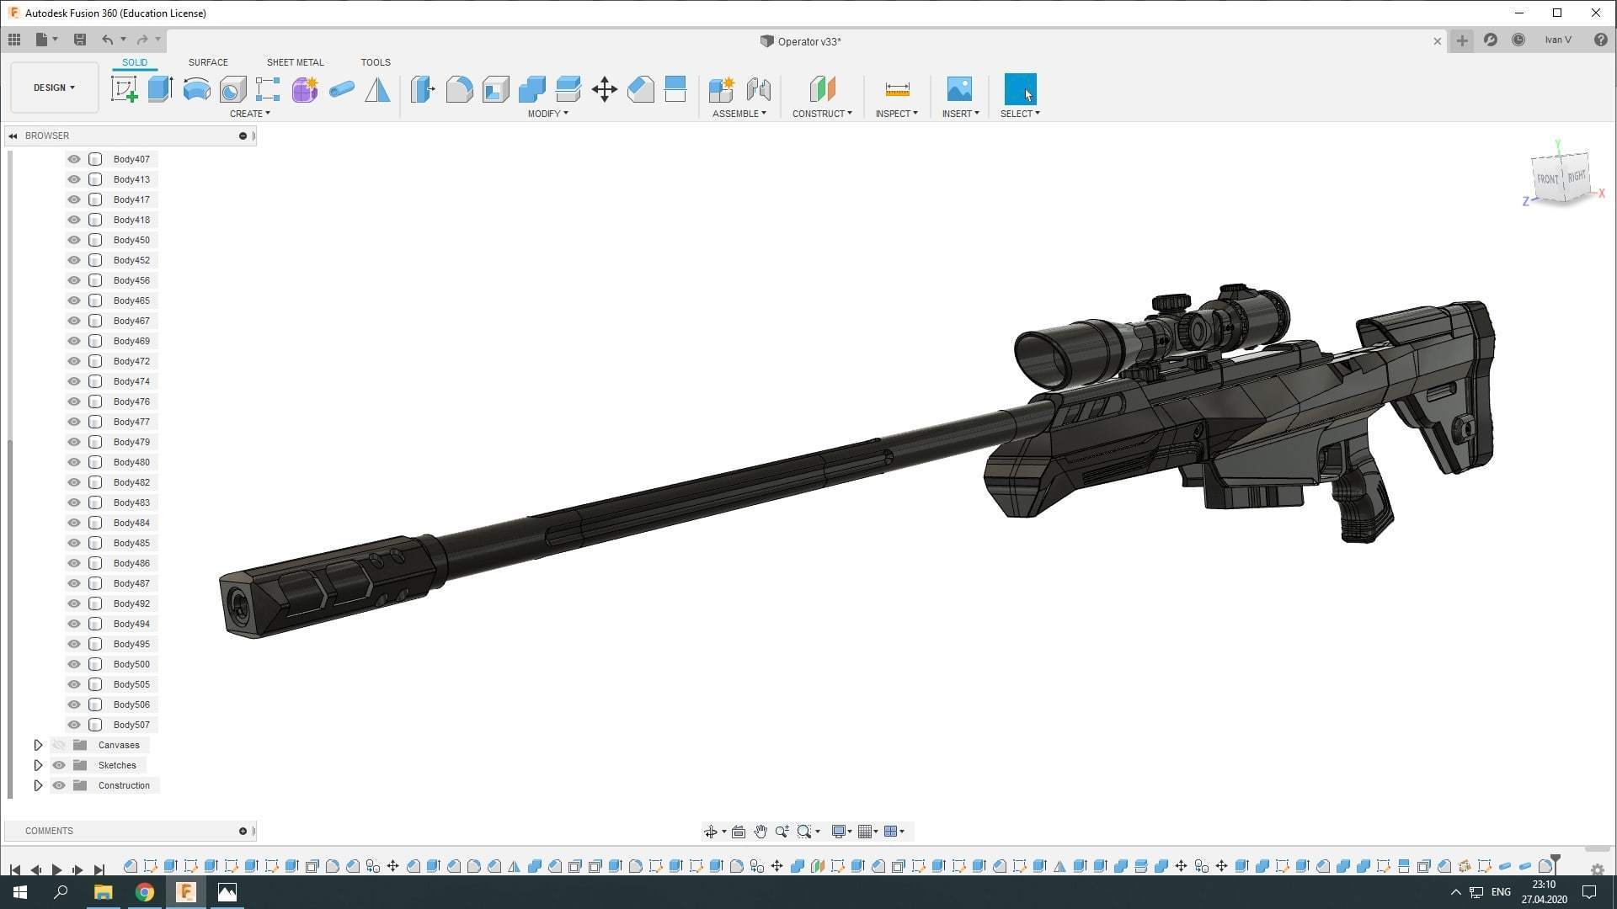Hide Body407 using its eye icon
The image size is (1617, 909).
pyautogui.click(x=74, y=159)
